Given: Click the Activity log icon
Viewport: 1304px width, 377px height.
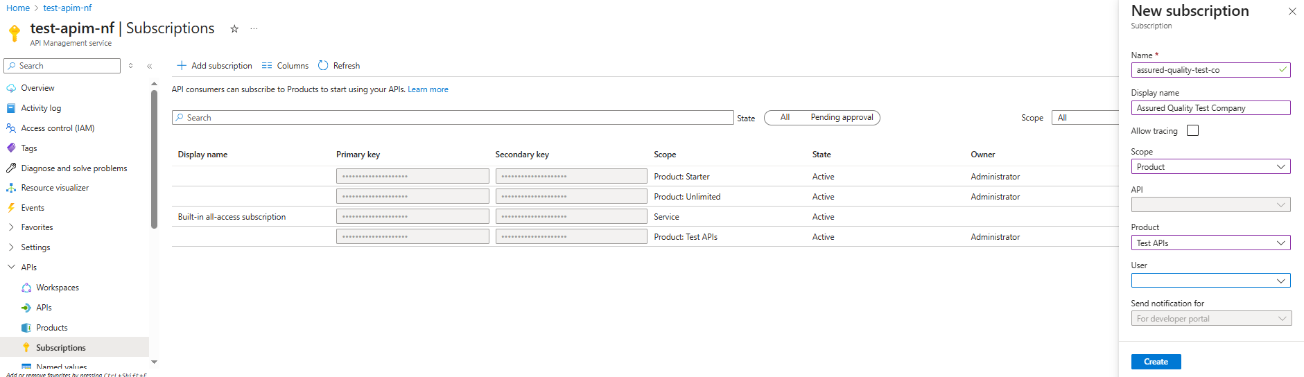Looking at the screenshot, I should point(11,108).
